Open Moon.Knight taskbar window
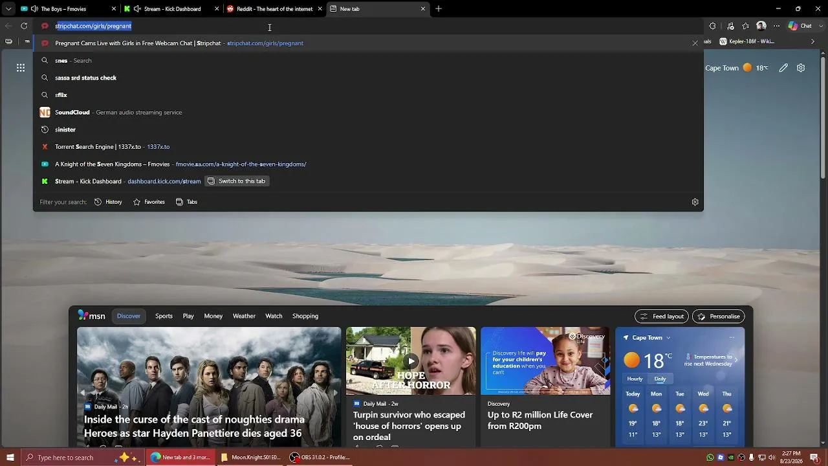Viewport: 828px width, 466px height. click(x=250, y=458)
